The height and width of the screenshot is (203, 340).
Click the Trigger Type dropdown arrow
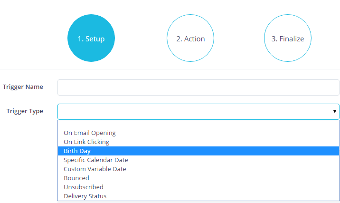tap(335, 112)
